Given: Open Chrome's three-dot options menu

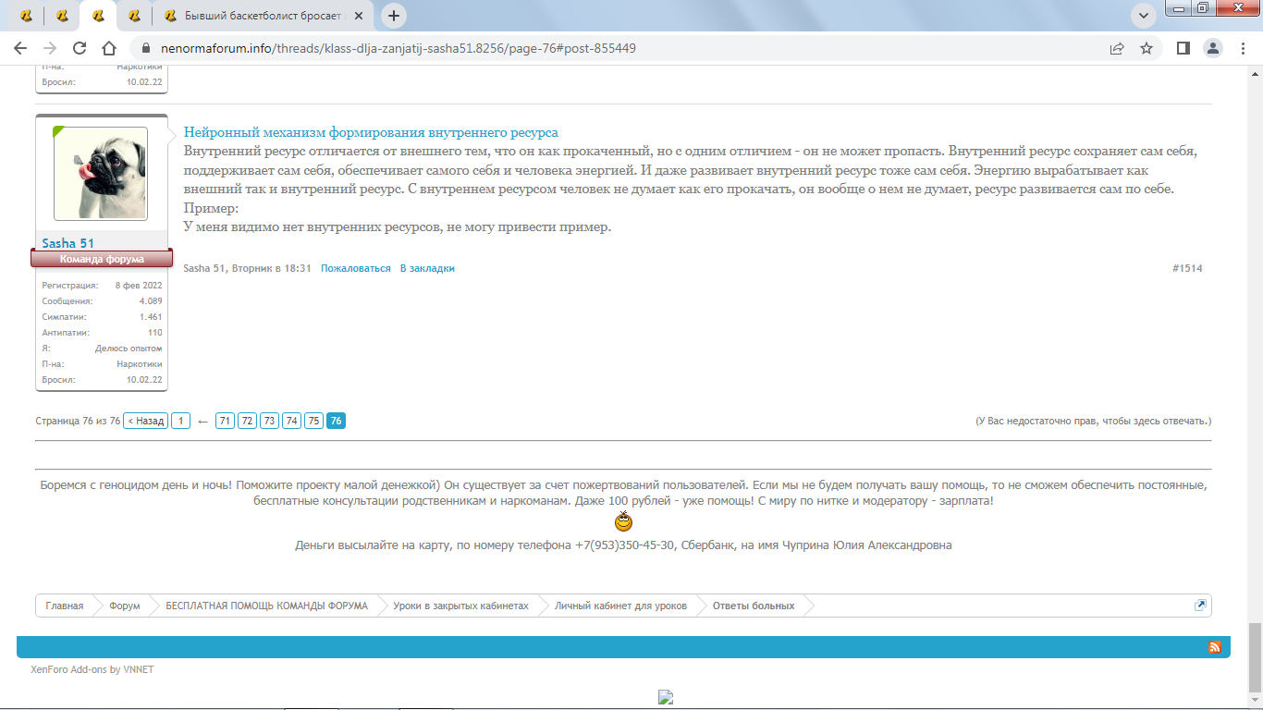Looking at the screenshot, I should coord(1242,48).
